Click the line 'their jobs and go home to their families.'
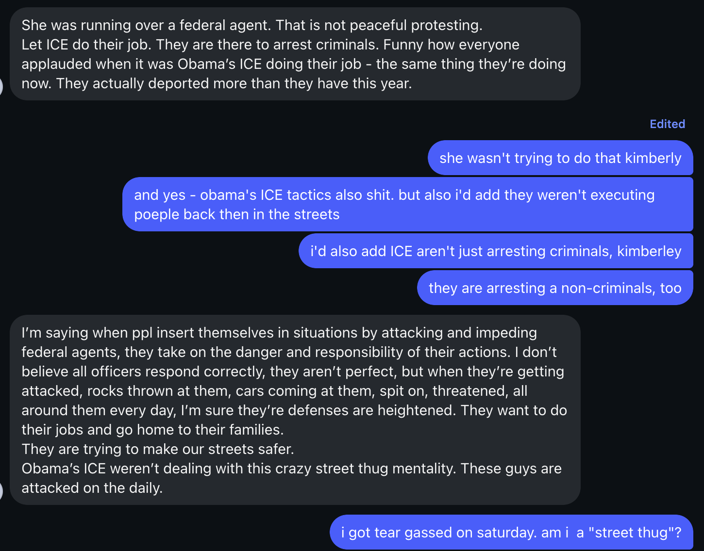 (x=152, y=430)
